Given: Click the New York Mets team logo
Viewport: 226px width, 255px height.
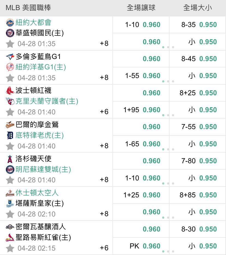Looking at the screenshot, I should (x=10, y=22).
